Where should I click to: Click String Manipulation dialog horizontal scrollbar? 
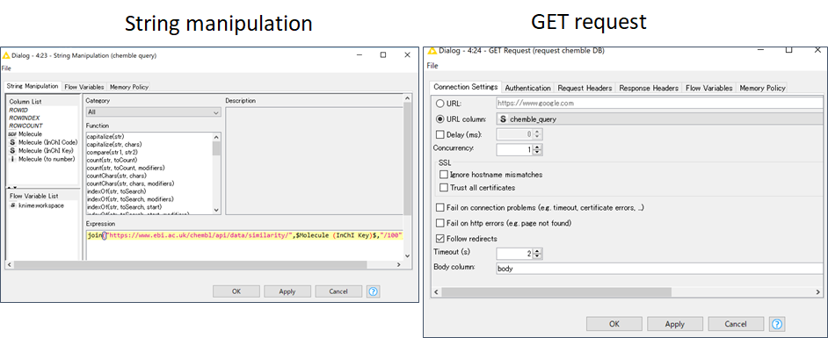click(205, 264)
